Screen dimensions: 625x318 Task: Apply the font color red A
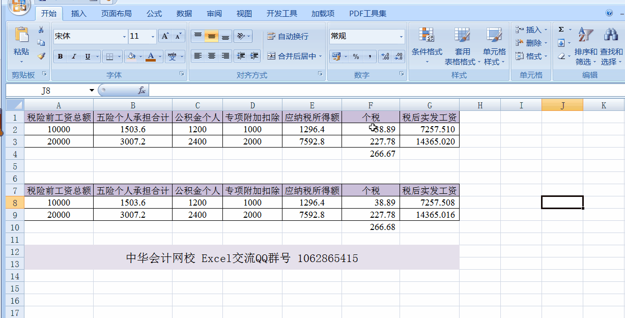point(151,56)
